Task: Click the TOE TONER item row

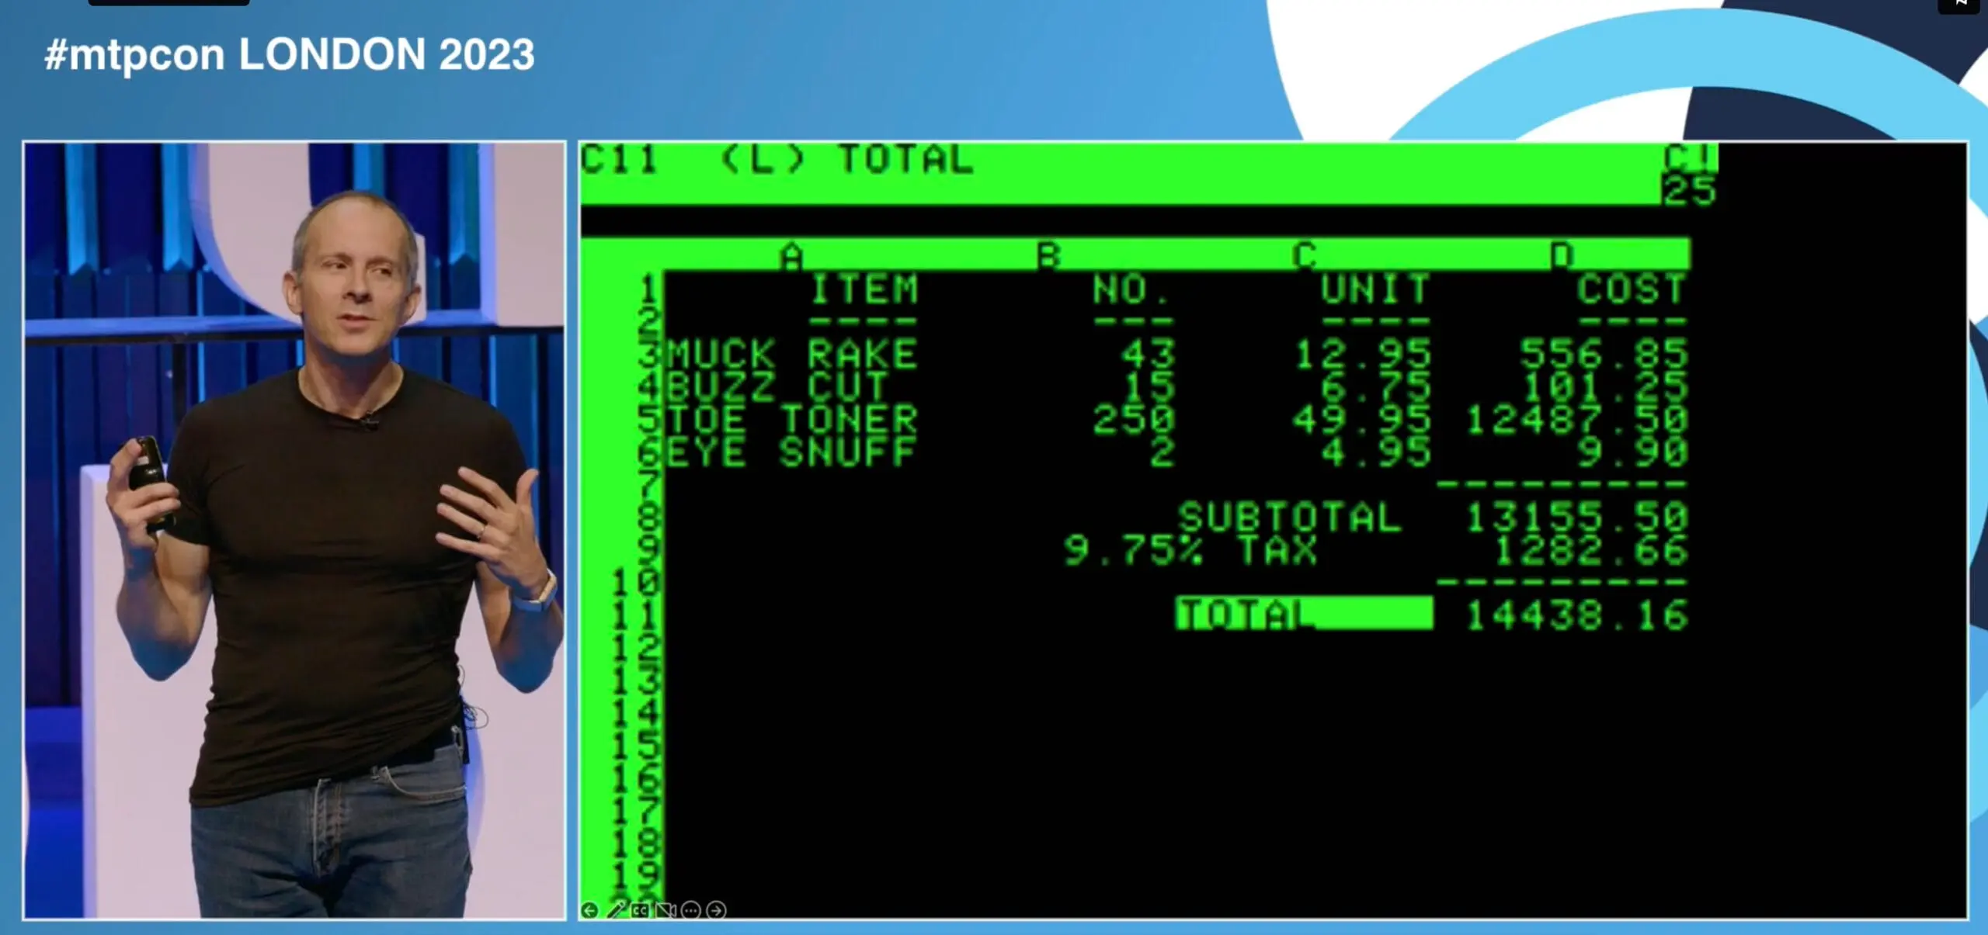Action: tap(1176, 419)
